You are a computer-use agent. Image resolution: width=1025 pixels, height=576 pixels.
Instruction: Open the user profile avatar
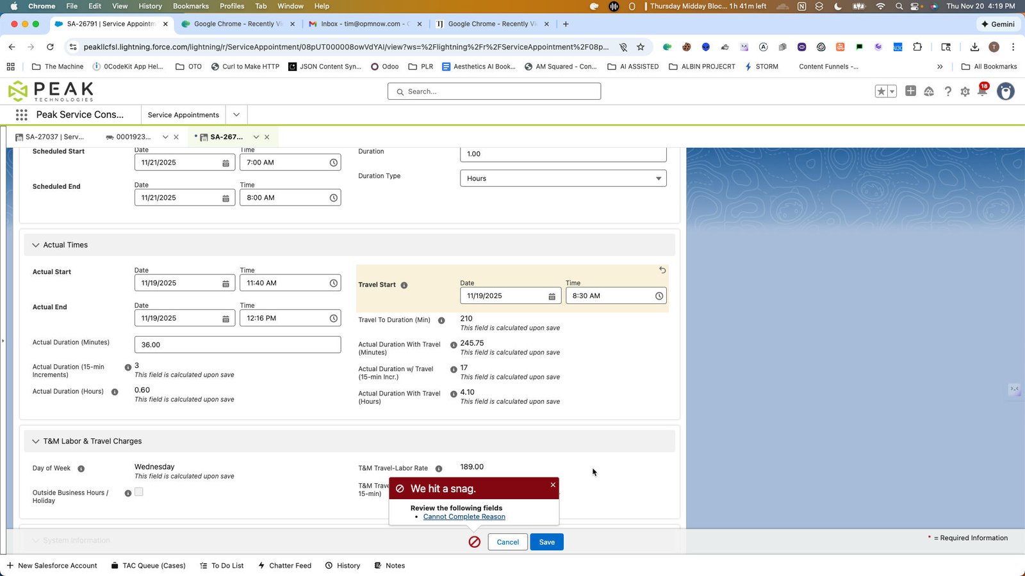pos(1006,92)
